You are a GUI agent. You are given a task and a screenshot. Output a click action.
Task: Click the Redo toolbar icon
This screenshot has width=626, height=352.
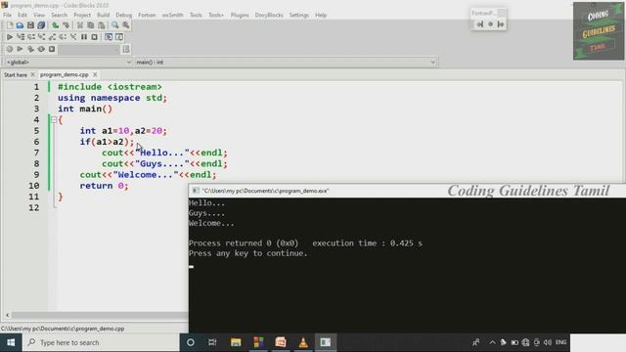(66, 25)
